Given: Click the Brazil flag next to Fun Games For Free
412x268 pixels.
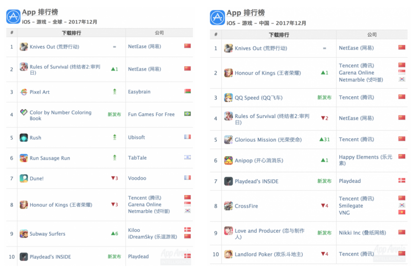Looking at the screenshot, I should (x=187, y=114).
